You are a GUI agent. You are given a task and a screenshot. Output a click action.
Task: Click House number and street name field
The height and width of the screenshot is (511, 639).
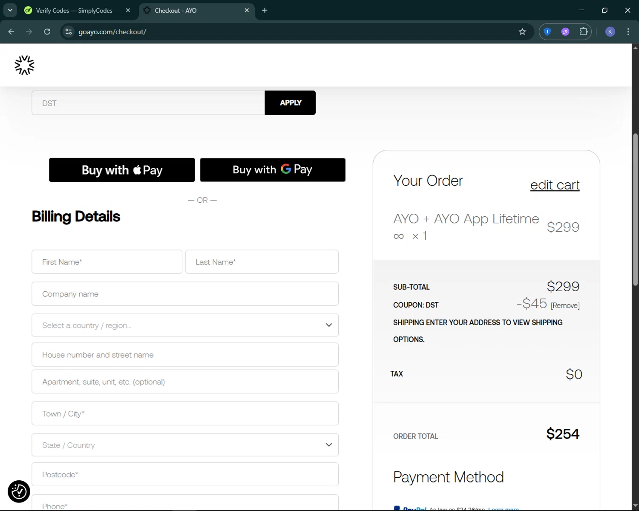pos(185,355)
